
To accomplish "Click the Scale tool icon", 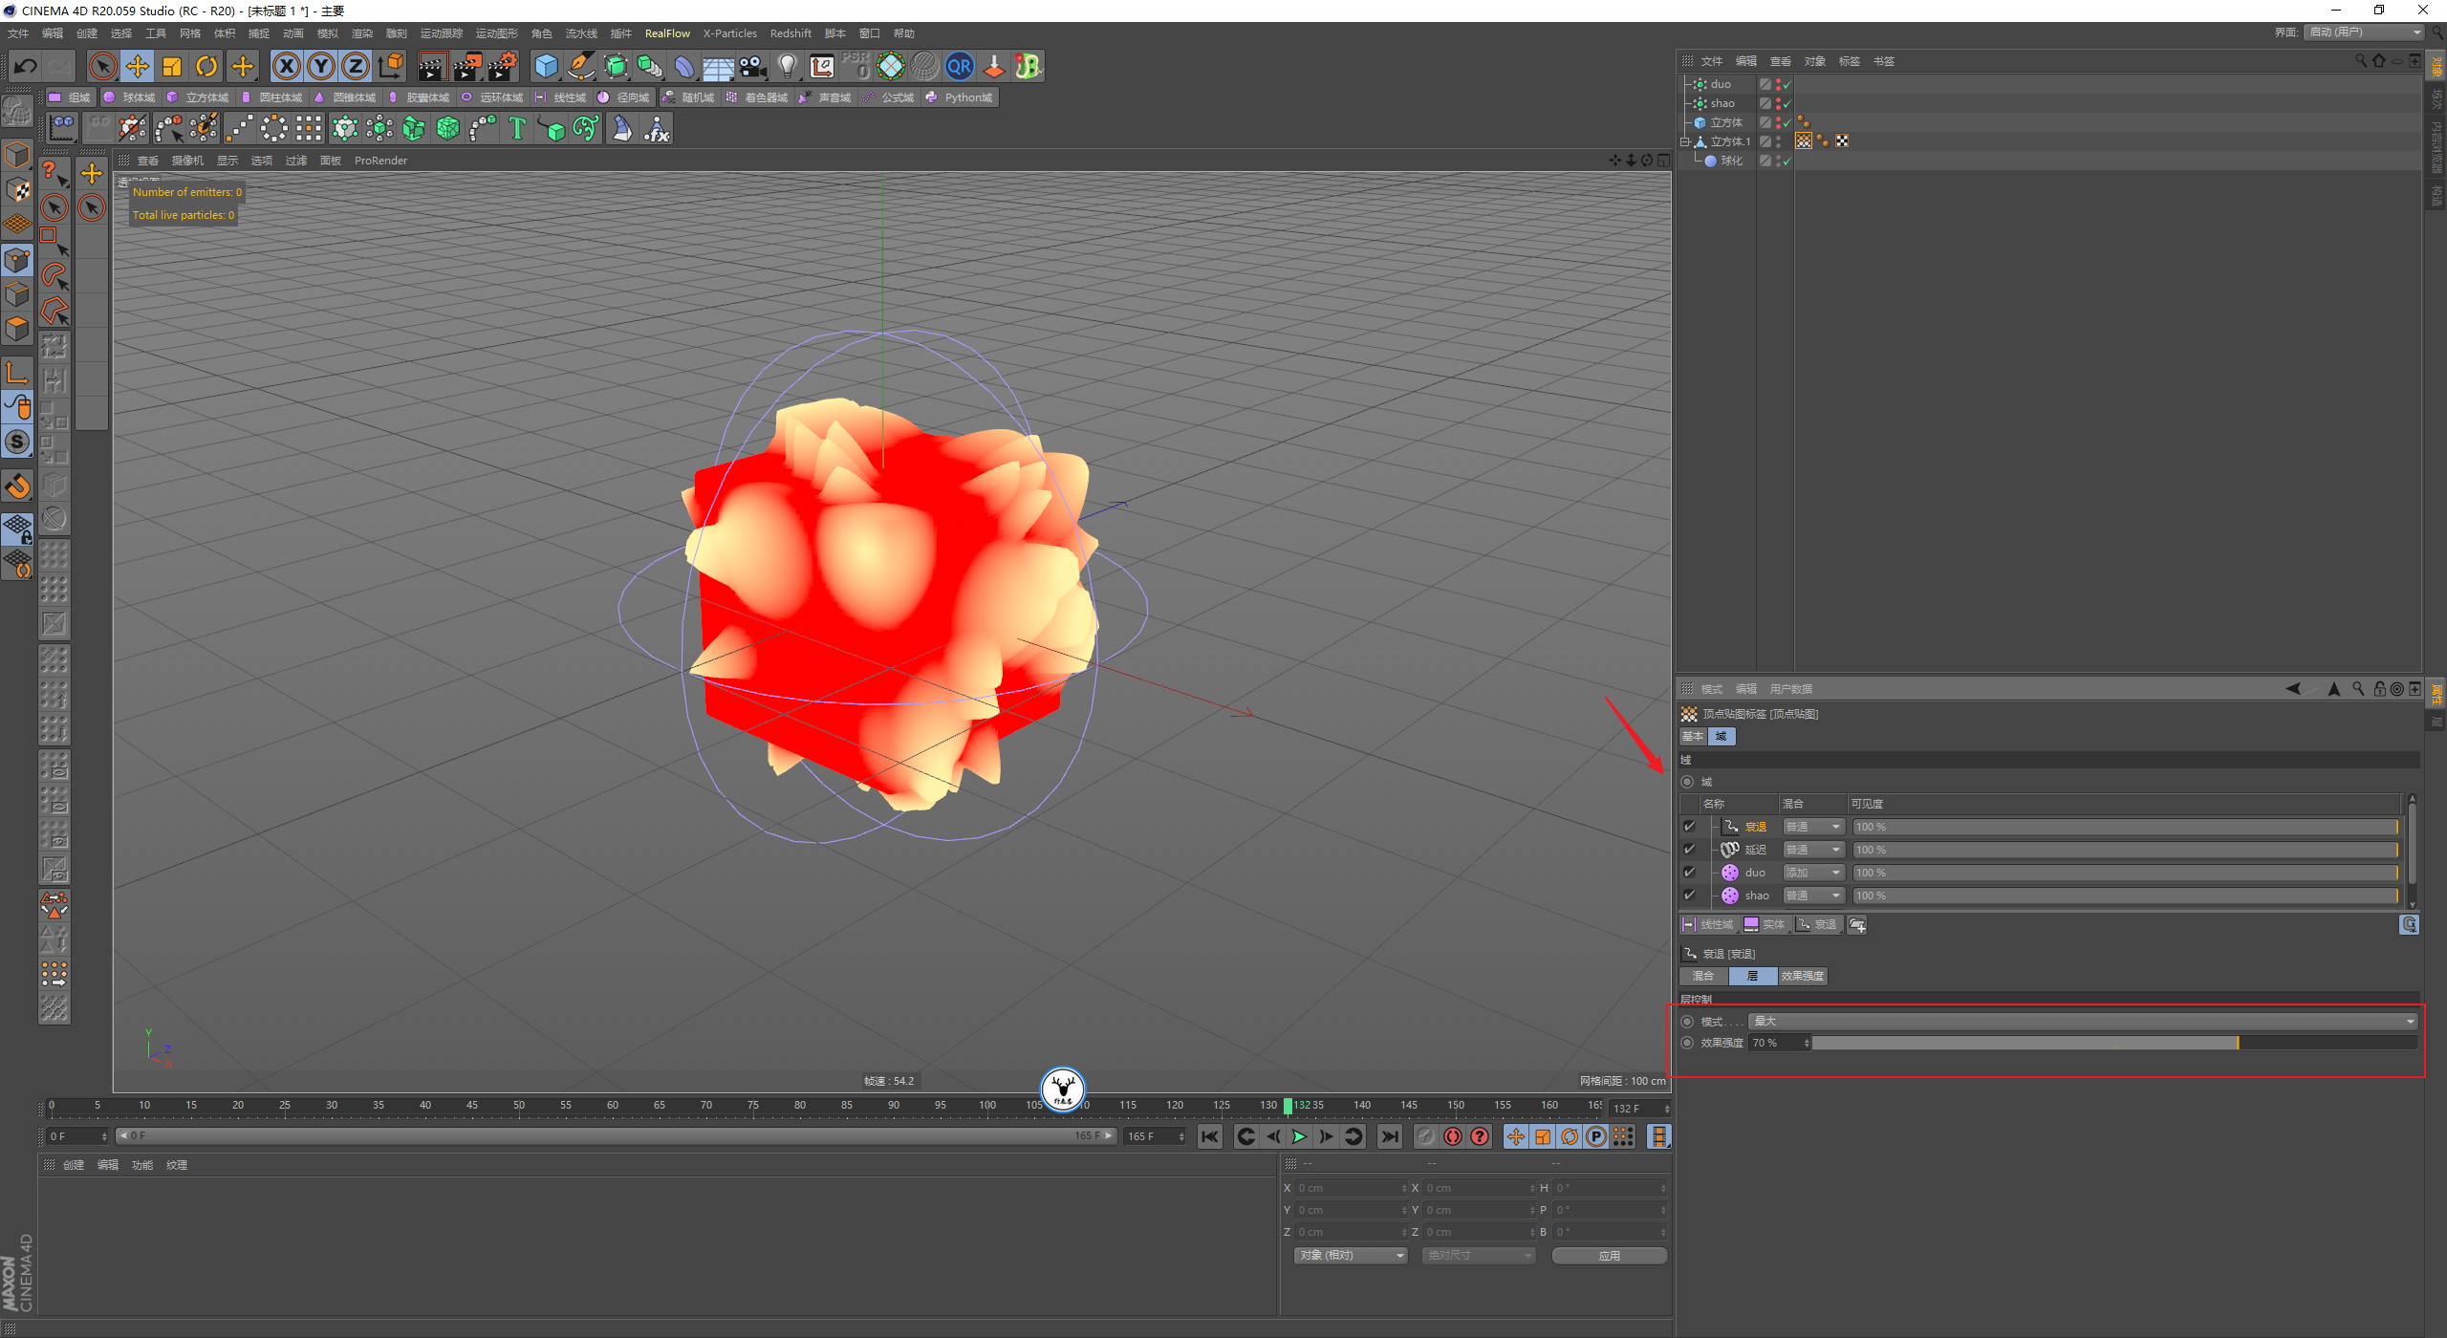I will tap(172, 66).
